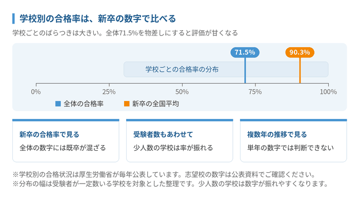
Task: Open the 複数年の推移で見る card
Action: pyautogui.click(x=293, y=141)
